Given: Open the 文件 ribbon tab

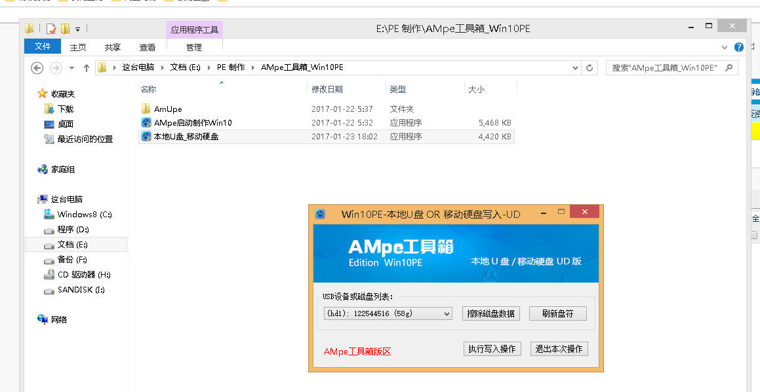Looking at the screenshot, I should click(42, 46).
